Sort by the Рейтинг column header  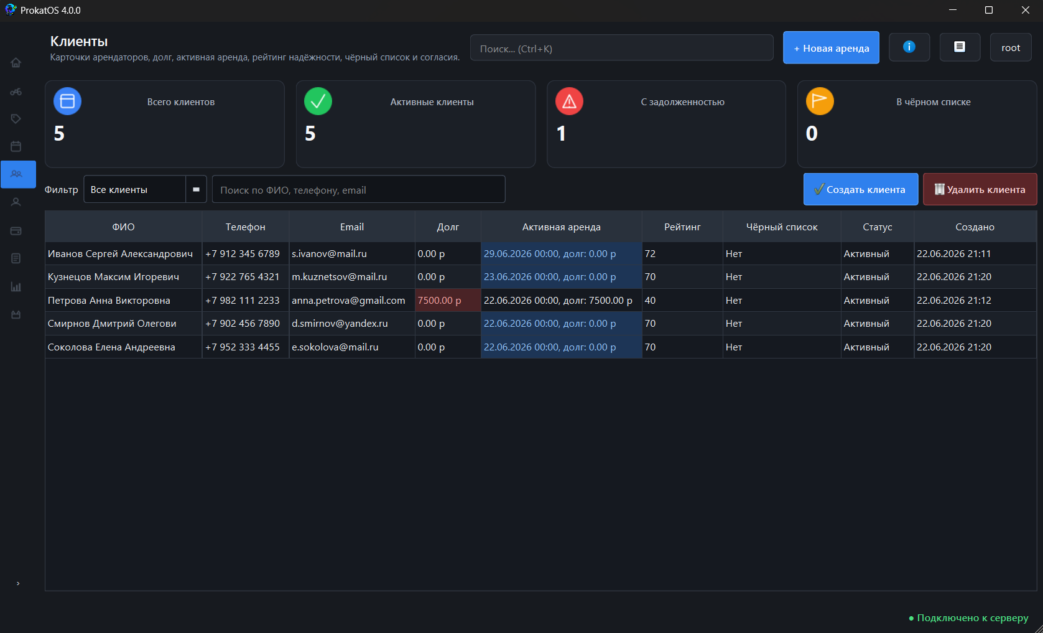(x=682, y=227)
